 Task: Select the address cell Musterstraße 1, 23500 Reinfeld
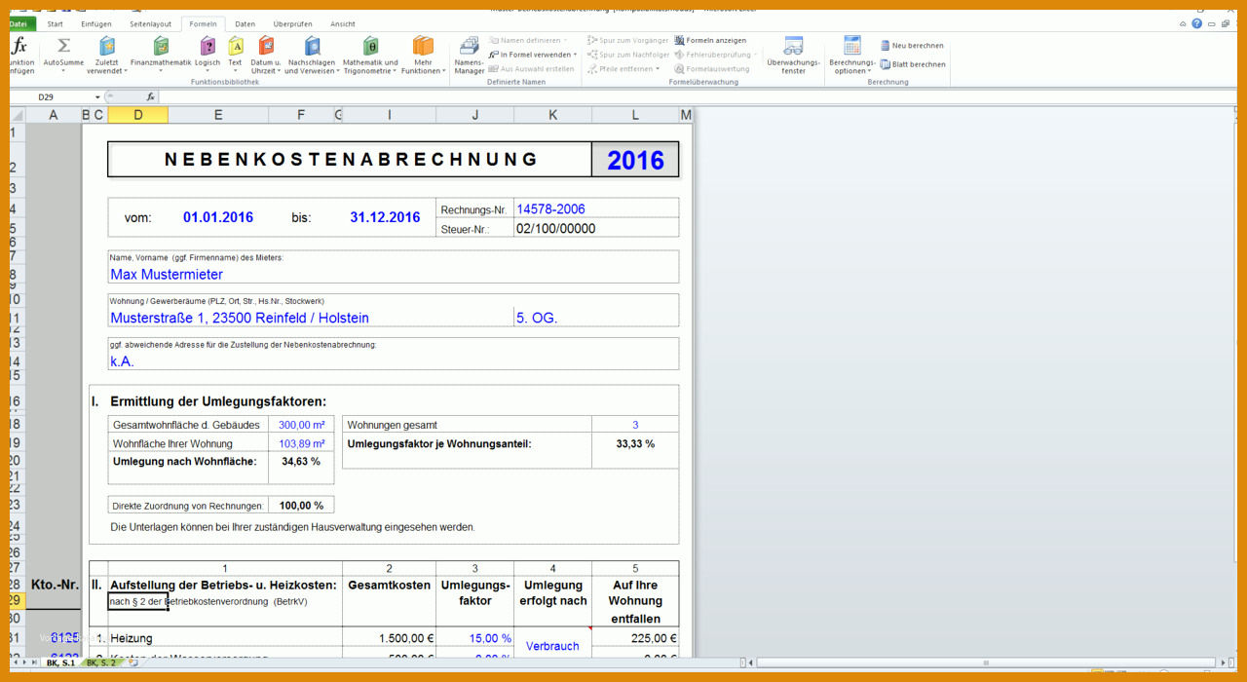coord(311,318)
